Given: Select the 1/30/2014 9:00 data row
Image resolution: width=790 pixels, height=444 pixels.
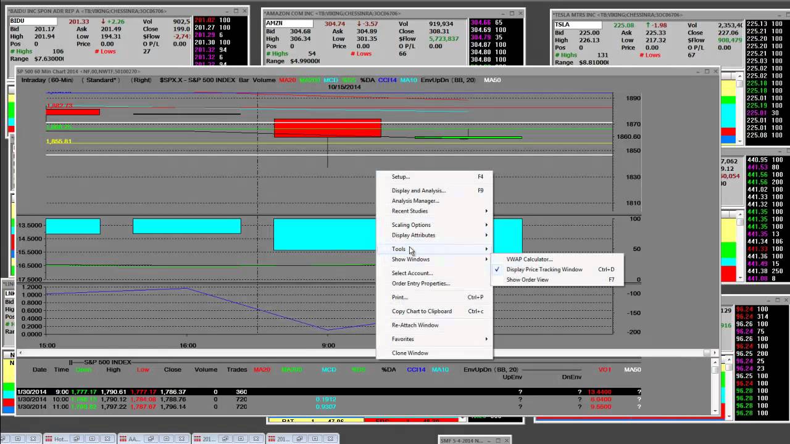Looking at the screenshot, I should click(330, 392).
